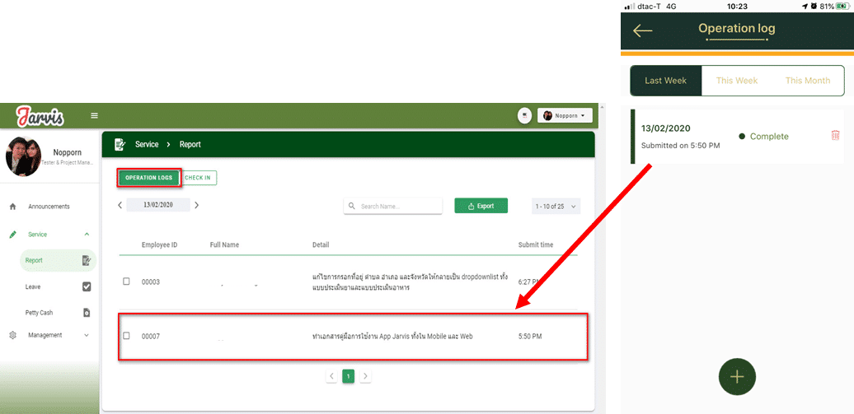Image resolution: width=854 pixels, height=414 pixels.
Task: Open the Nopporn user dropdown
Action: tap(565, 116)
